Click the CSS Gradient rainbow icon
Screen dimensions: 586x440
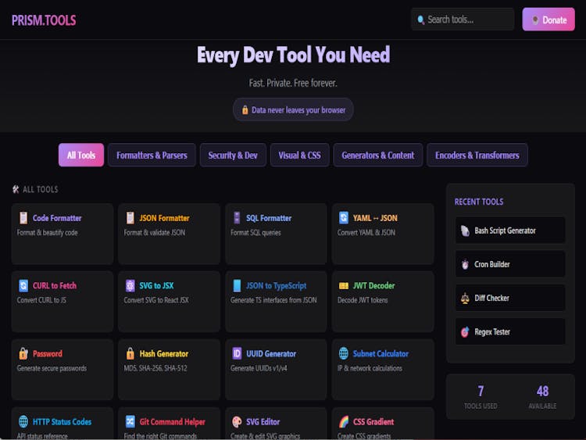[344, 421]
